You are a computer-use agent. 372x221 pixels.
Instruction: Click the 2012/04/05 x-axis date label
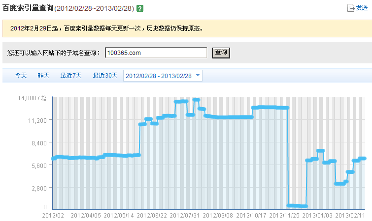click(x=86, y=216)
